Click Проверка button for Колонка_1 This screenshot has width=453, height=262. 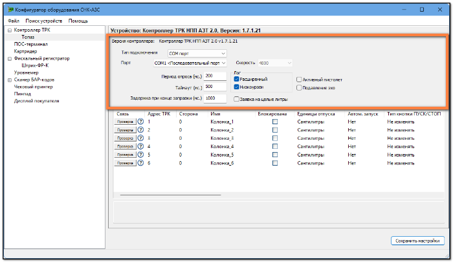tap(125, 122)
